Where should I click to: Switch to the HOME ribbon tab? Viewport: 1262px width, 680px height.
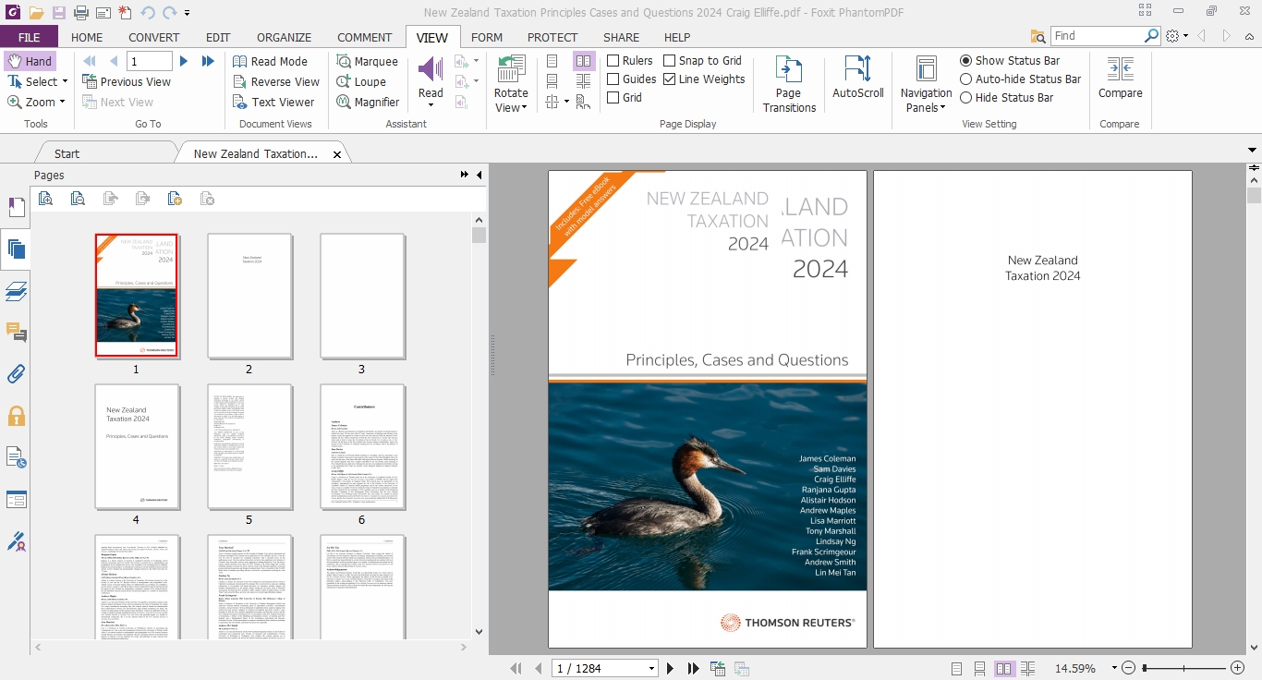click(x=87, y=37)
